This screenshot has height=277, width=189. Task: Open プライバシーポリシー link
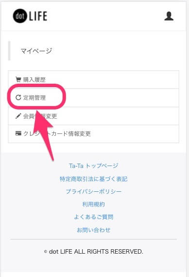pyautogui.click(x=94, y=191)
